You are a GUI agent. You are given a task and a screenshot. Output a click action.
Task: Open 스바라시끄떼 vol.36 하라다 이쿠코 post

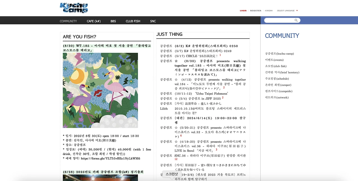click(x=210, y=146)
